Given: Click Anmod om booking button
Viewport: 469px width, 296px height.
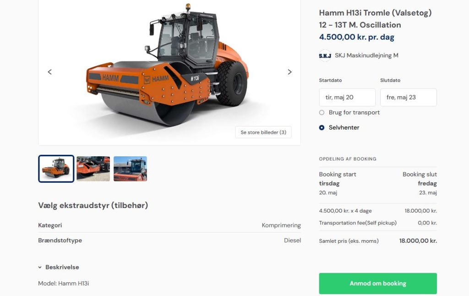Looking at the screenshot, I should coord(378,284).
